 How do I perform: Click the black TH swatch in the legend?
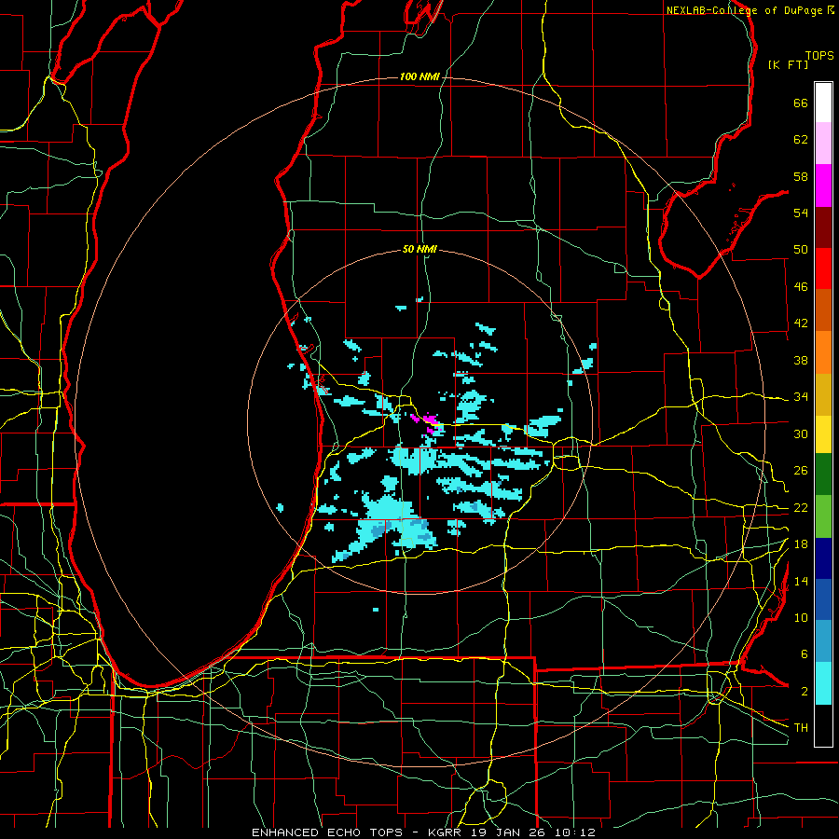(823, 725)
